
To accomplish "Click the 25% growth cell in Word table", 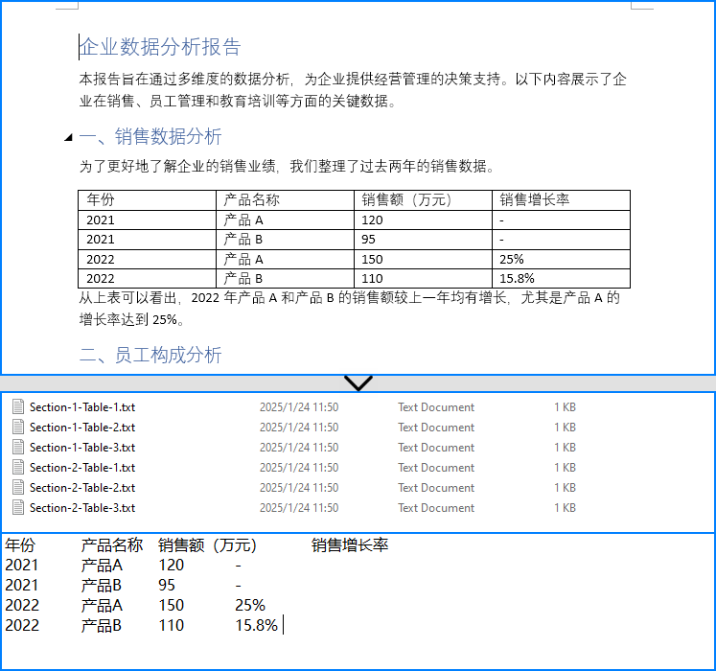I will (561, 259).
